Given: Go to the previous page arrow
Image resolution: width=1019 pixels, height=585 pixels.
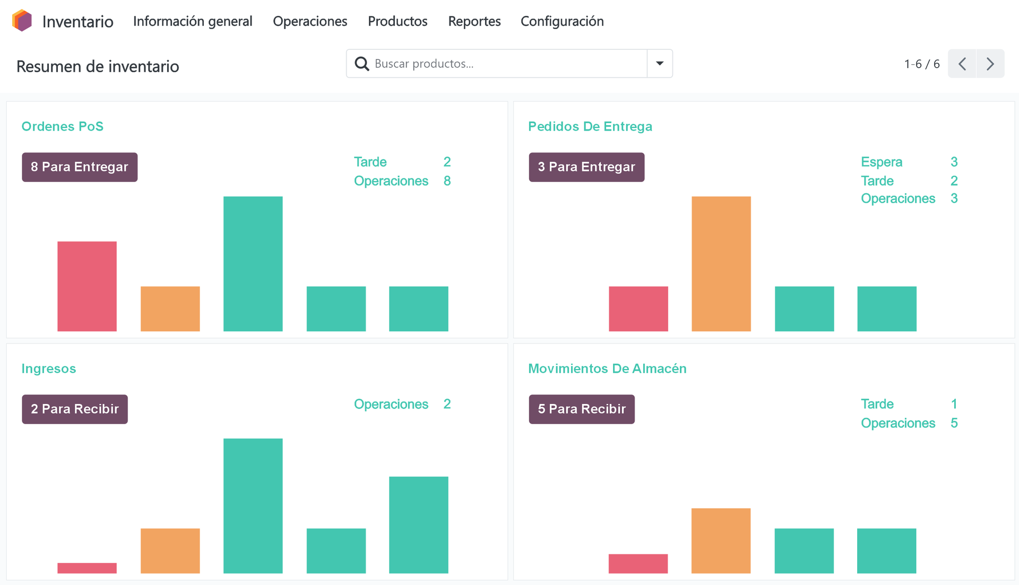Looking at the screenshot, I should tap(962, 64).
